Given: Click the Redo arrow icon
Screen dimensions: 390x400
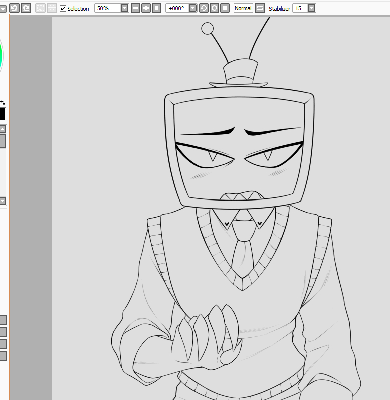Looking at the screenshot, I should tap(25, 8).
